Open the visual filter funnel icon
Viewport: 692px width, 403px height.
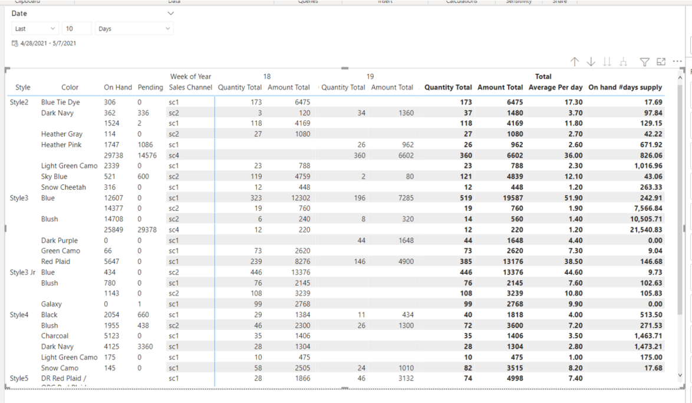click(x=644, y=62)
